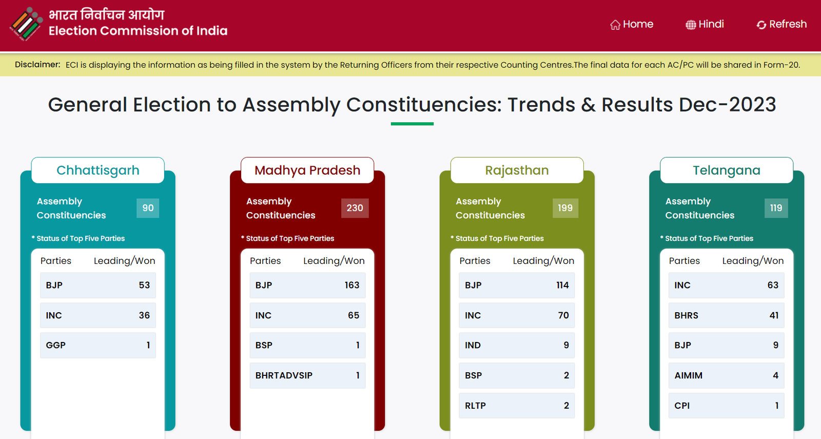The height and width of the screenshot is (439, 821).
Task: Select the BHRTADVSIP row in Madhya Pradesh
Action: click(307, 375)
